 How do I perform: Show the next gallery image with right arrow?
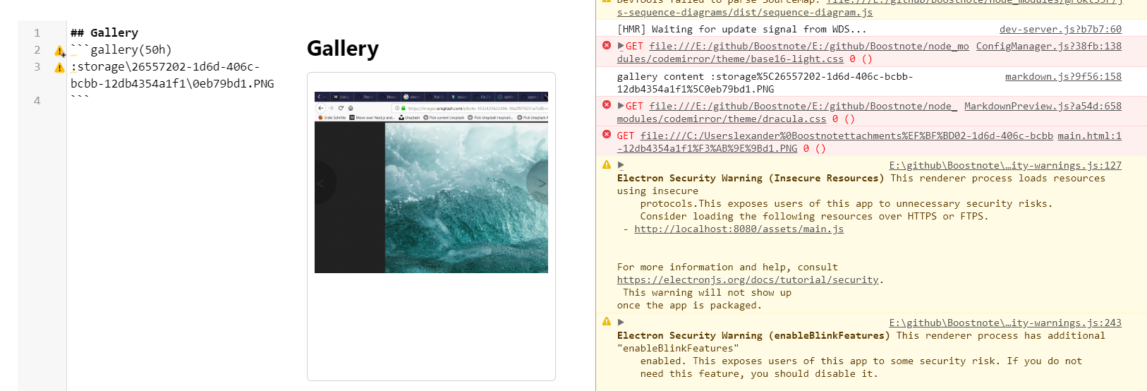[x=540, y=183]
